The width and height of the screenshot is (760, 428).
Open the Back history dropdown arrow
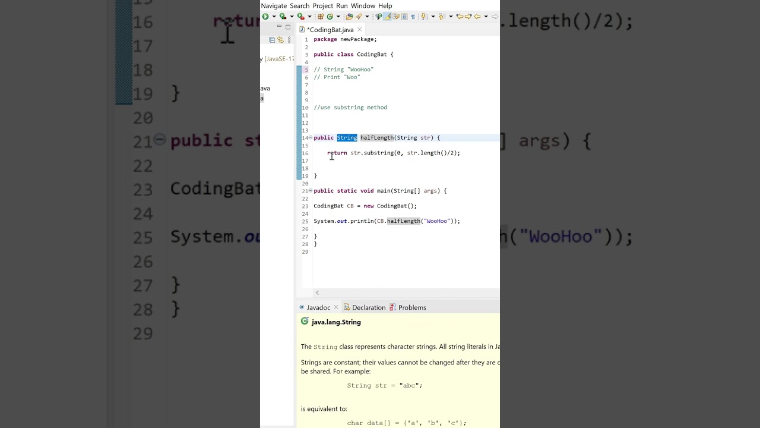[486, 17]
